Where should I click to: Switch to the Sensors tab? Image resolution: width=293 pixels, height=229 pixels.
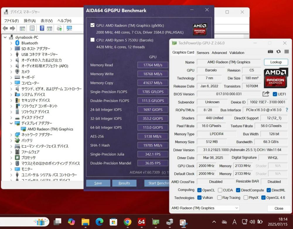click(x=203, y=53)
